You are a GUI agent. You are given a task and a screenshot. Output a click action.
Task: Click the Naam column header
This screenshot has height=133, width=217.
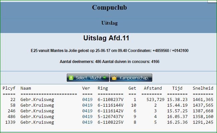click(26, 88)
